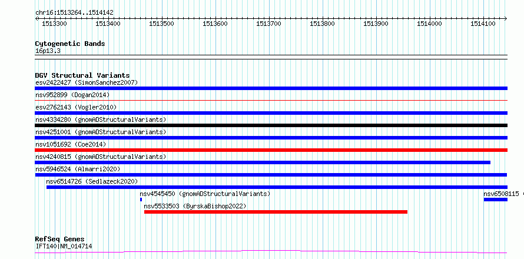Click the RefSeq Genes track heading
This screenshot has width=524, height=259.
click(60, 240)
